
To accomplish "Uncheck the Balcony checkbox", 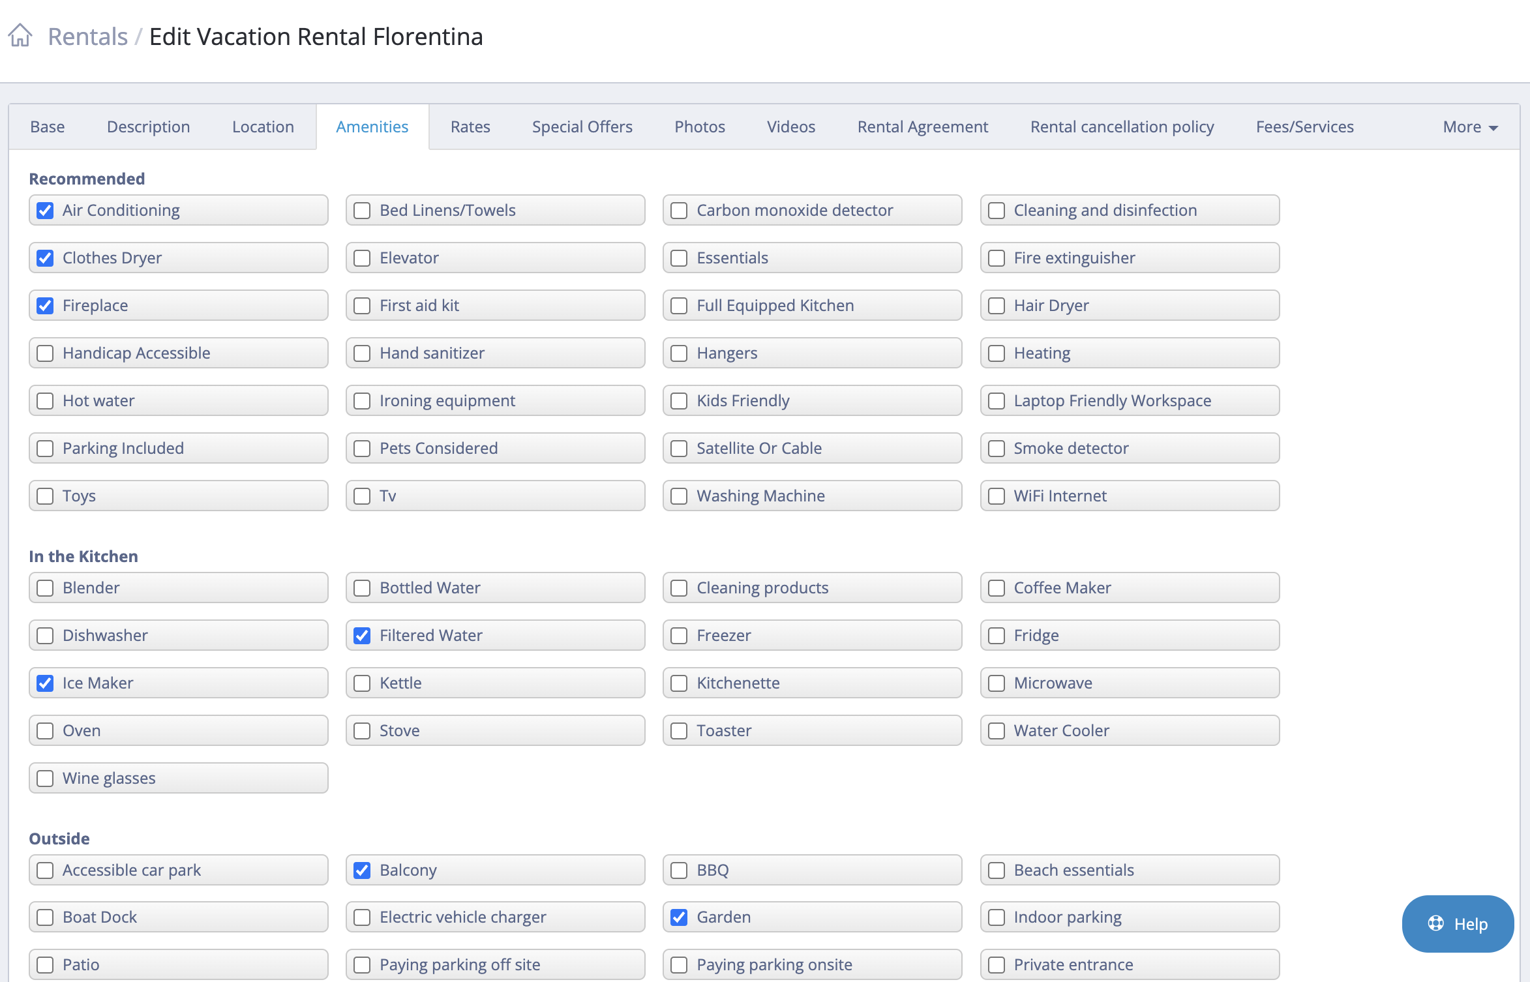I will (362, 870).
